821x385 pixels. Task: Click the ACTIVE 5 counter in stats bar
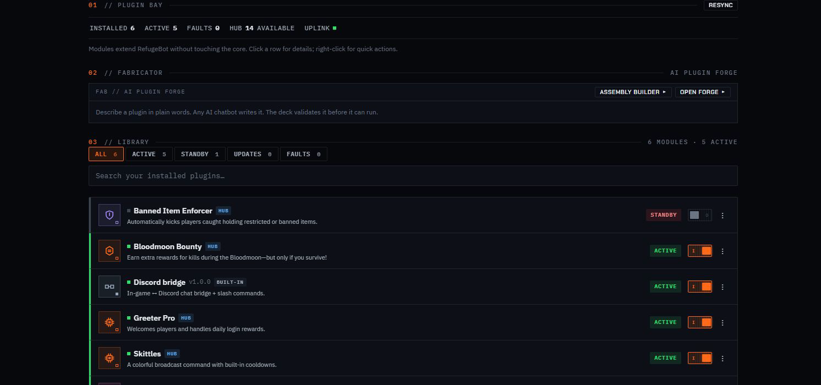(161, 28)
